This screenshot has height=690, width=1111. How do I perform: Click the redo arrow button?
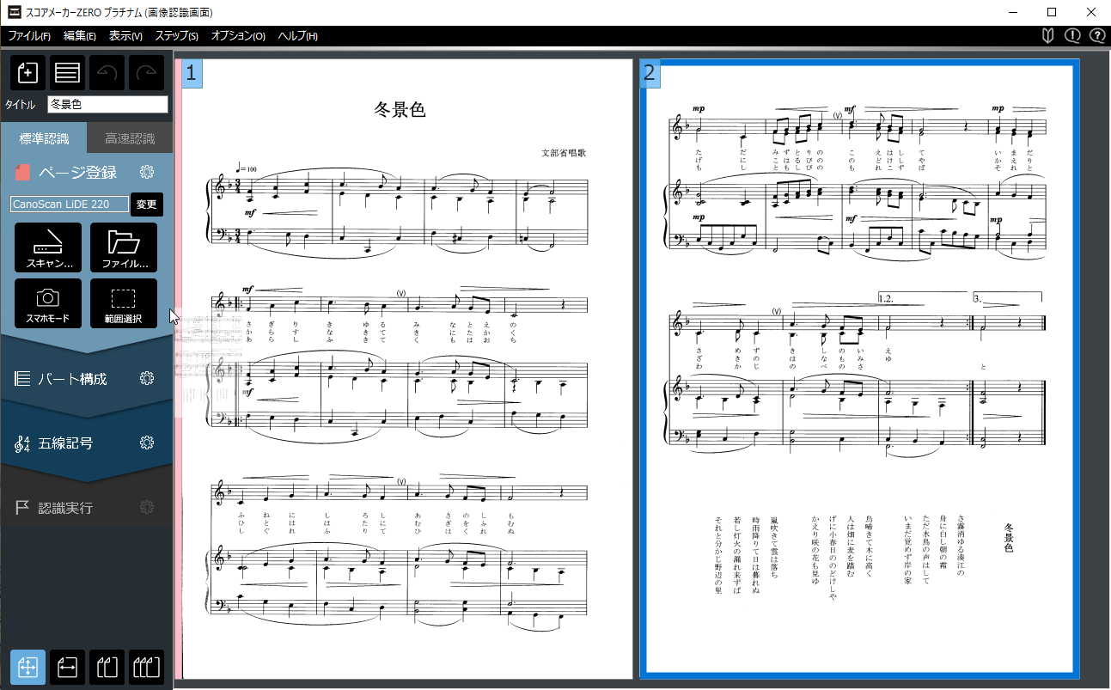(x=146, y=73)
